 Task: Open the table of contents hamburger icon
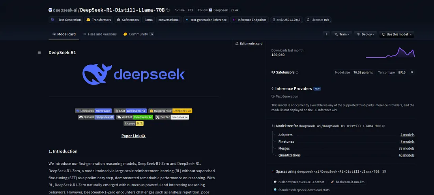click(39, 53)
